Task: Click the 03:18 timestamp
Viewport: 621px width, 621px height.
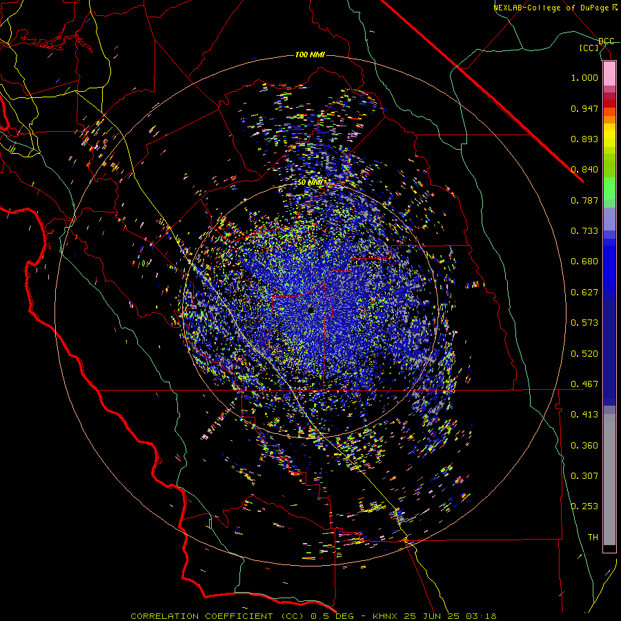Action: [x=480, y=616]
